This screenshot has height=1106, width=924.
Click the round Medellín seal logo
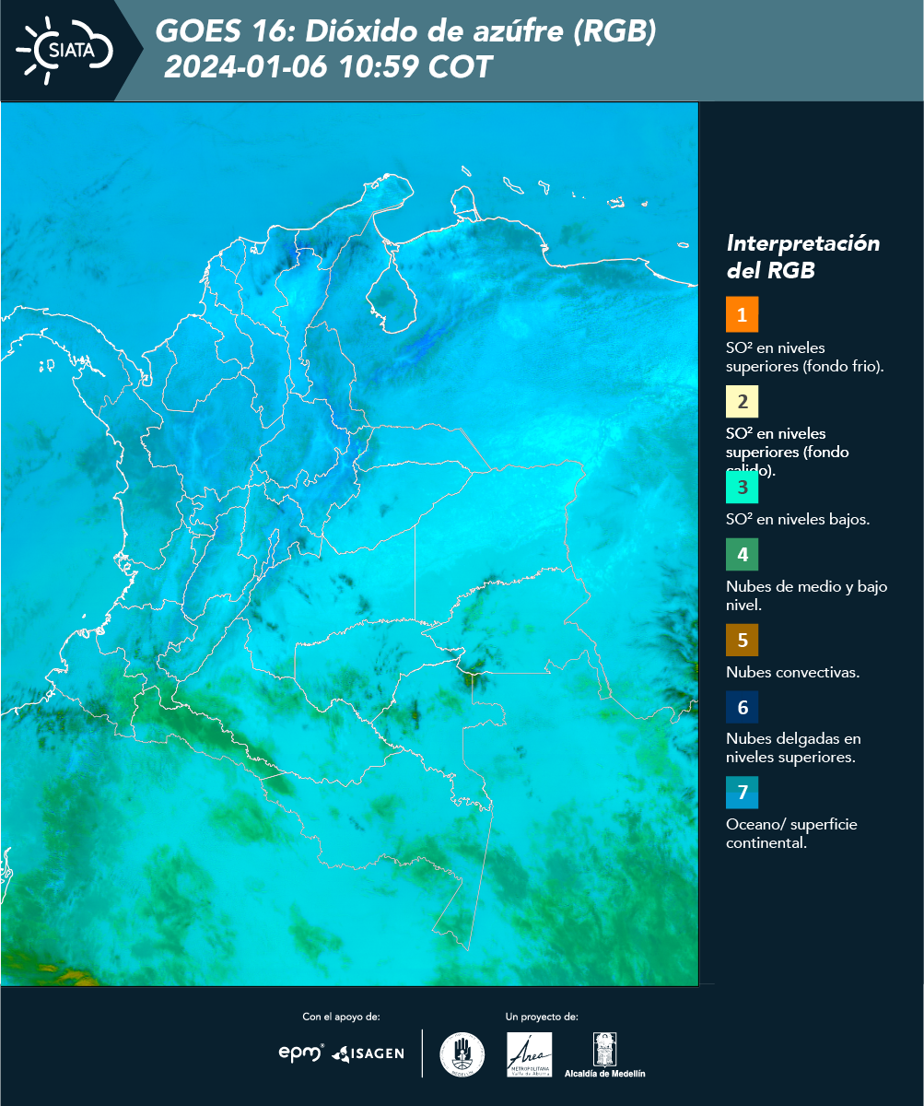[x=462, y=1053]
